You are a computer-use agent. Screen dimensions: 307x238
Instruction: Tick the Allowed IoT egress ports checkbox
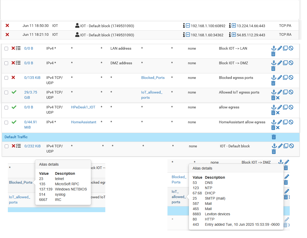pyautogui.click(x=6, y=92)
